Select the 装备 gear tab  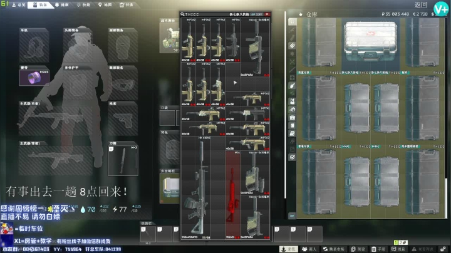pyautogui.click(x=40, y=5)
